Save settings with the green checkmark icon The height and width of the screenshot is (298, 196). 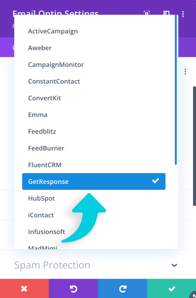[x=172, y=288]
